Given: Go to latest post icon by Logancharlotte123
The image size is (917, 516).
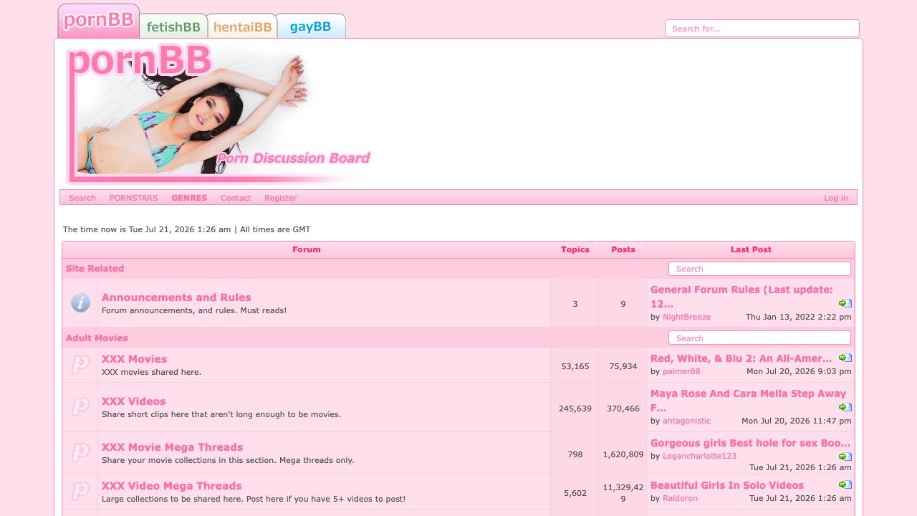Looking at the screenshot, I should [845, 457].
